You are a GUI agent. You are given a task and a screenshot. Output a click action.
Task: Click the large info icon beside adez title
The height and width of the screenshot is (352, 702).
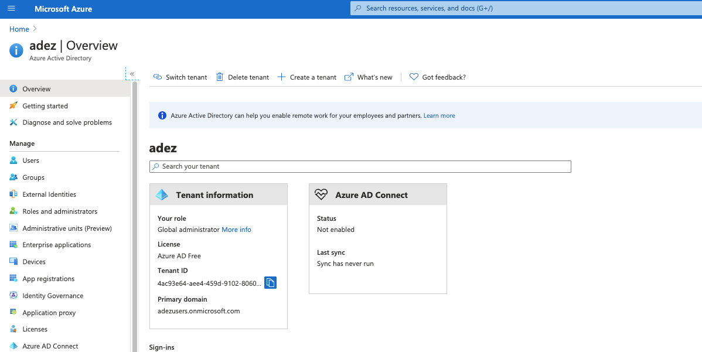[16, 50]
